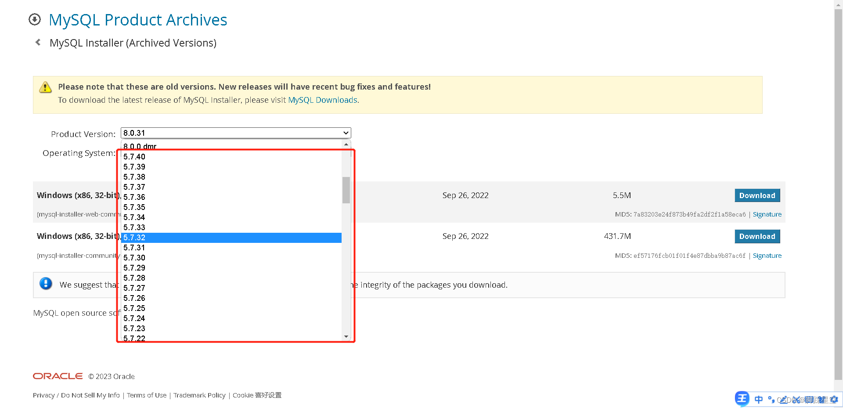The image size is (843, 408).
Task: Click the Oracle logo in footer
Action: tap(58, 376)
